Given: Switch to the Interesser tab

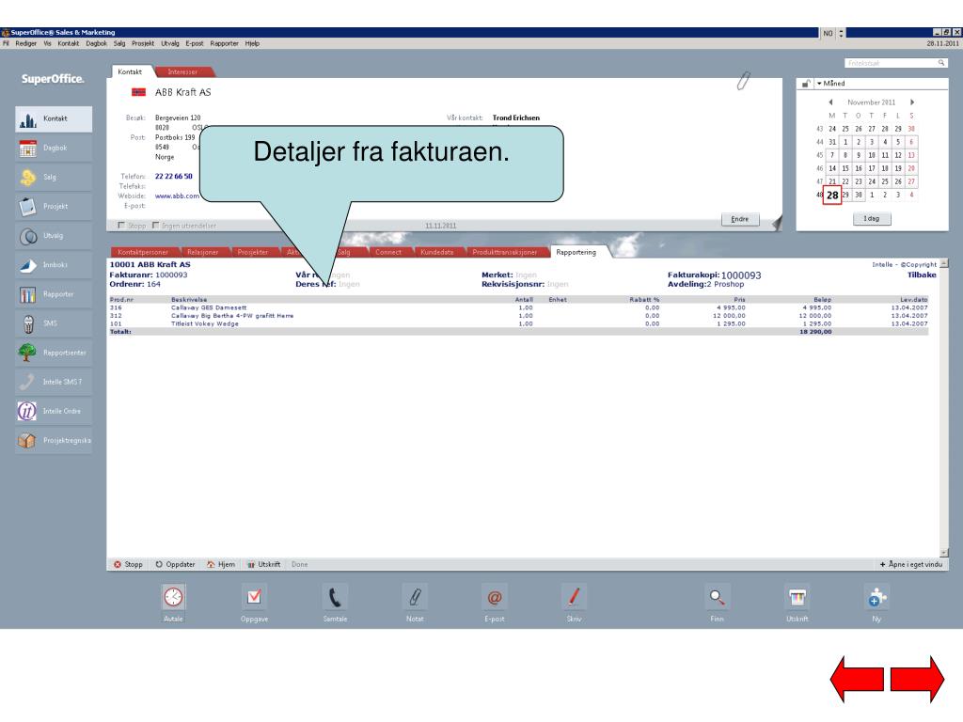Looking at the screenshot, I should (183, 71).
